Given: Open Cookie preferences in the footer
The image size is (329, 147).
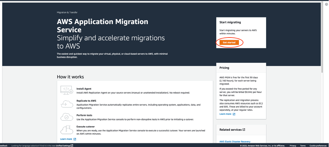Looking at the screenshot, I should tap(318, 146).
